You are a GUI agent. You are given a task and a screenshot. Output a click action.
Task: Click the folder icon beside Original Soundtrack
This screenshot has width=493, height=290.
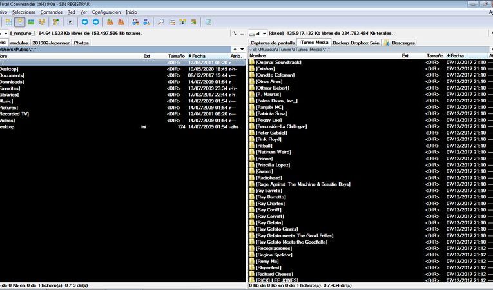(252, 62)
